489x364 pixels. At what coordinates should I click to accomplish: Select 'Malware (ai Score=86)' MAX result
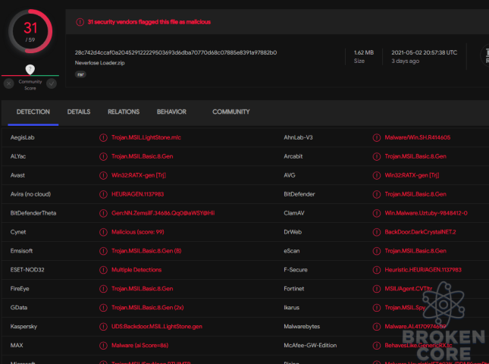[x=140, y=346]
